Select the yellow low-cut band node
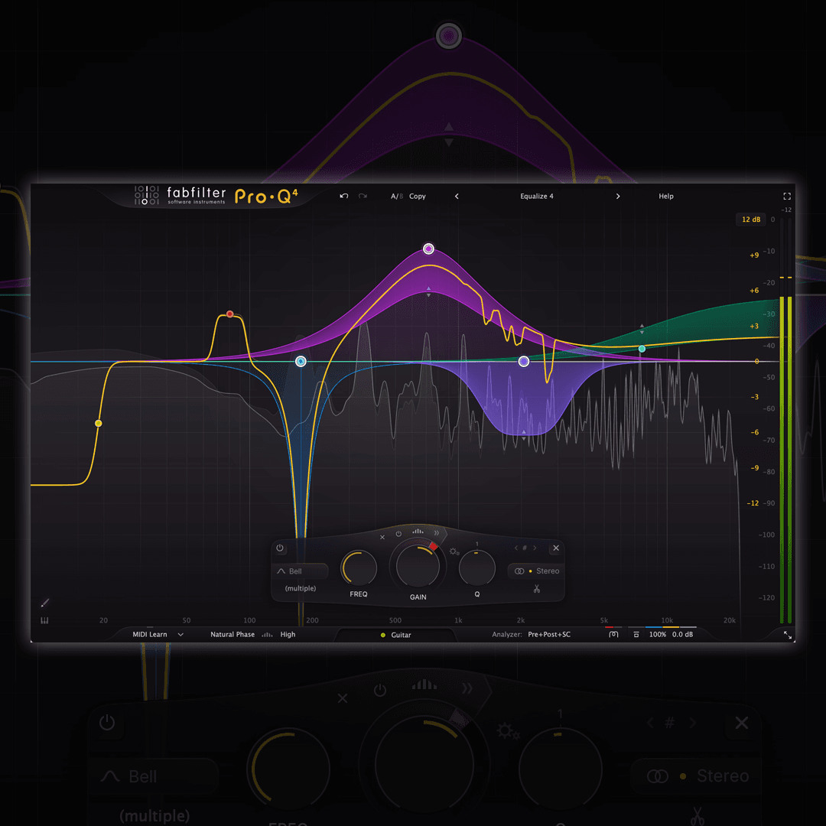The height and width of the screenshot is (826, 826). click(99, 424)
